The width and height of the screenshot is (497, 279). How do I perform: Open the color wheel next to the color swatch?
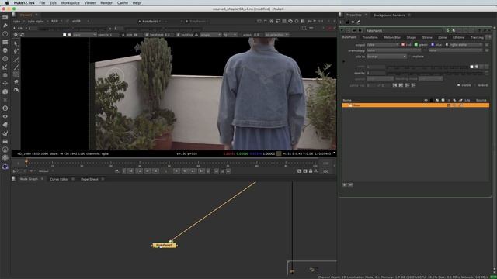[476, 67]
